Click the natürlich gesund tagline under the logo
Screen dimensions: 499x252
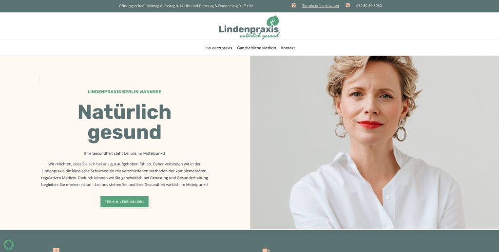(x=259, y=36)
